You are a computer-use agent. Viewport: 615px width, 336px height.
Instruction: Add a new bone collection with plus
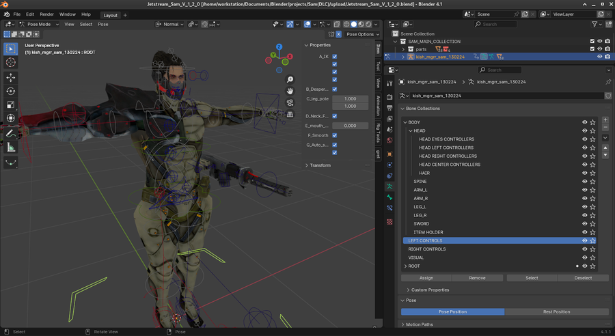605,120
